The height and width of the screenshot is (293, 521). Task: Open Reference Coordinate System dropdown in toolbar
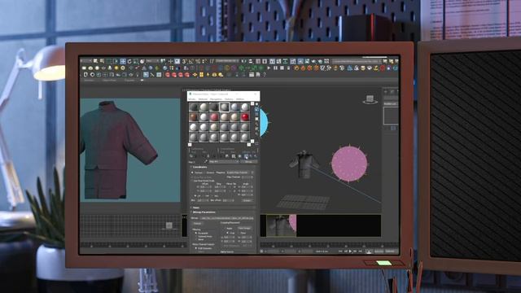click(x=152, y=61)
